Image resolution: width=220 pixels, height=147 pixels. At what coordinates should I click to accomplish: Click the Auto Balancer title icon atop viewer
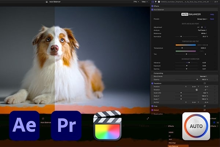pyautogui.click(x=47, y=2)
